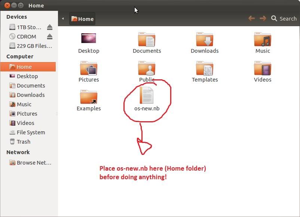
Task: Select the Templates folder icon
Action: [205, 68]
